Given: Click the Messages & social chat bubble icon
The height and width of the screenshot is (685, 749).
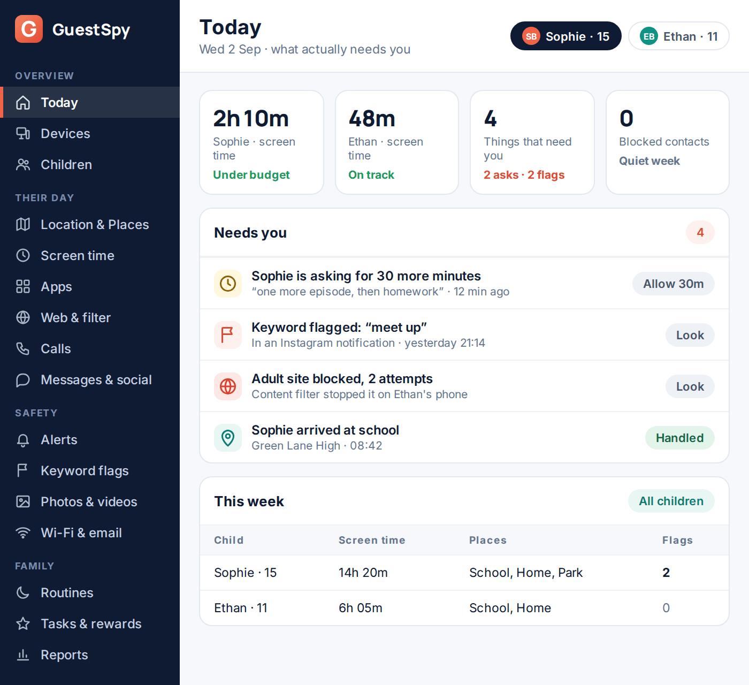Looking at the screenshot, I should click(23, 379).
